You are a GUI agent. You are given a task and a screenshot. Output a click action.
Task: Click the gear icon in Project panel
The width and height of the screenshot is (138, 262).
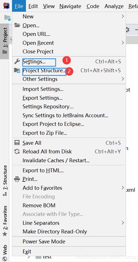128,30
